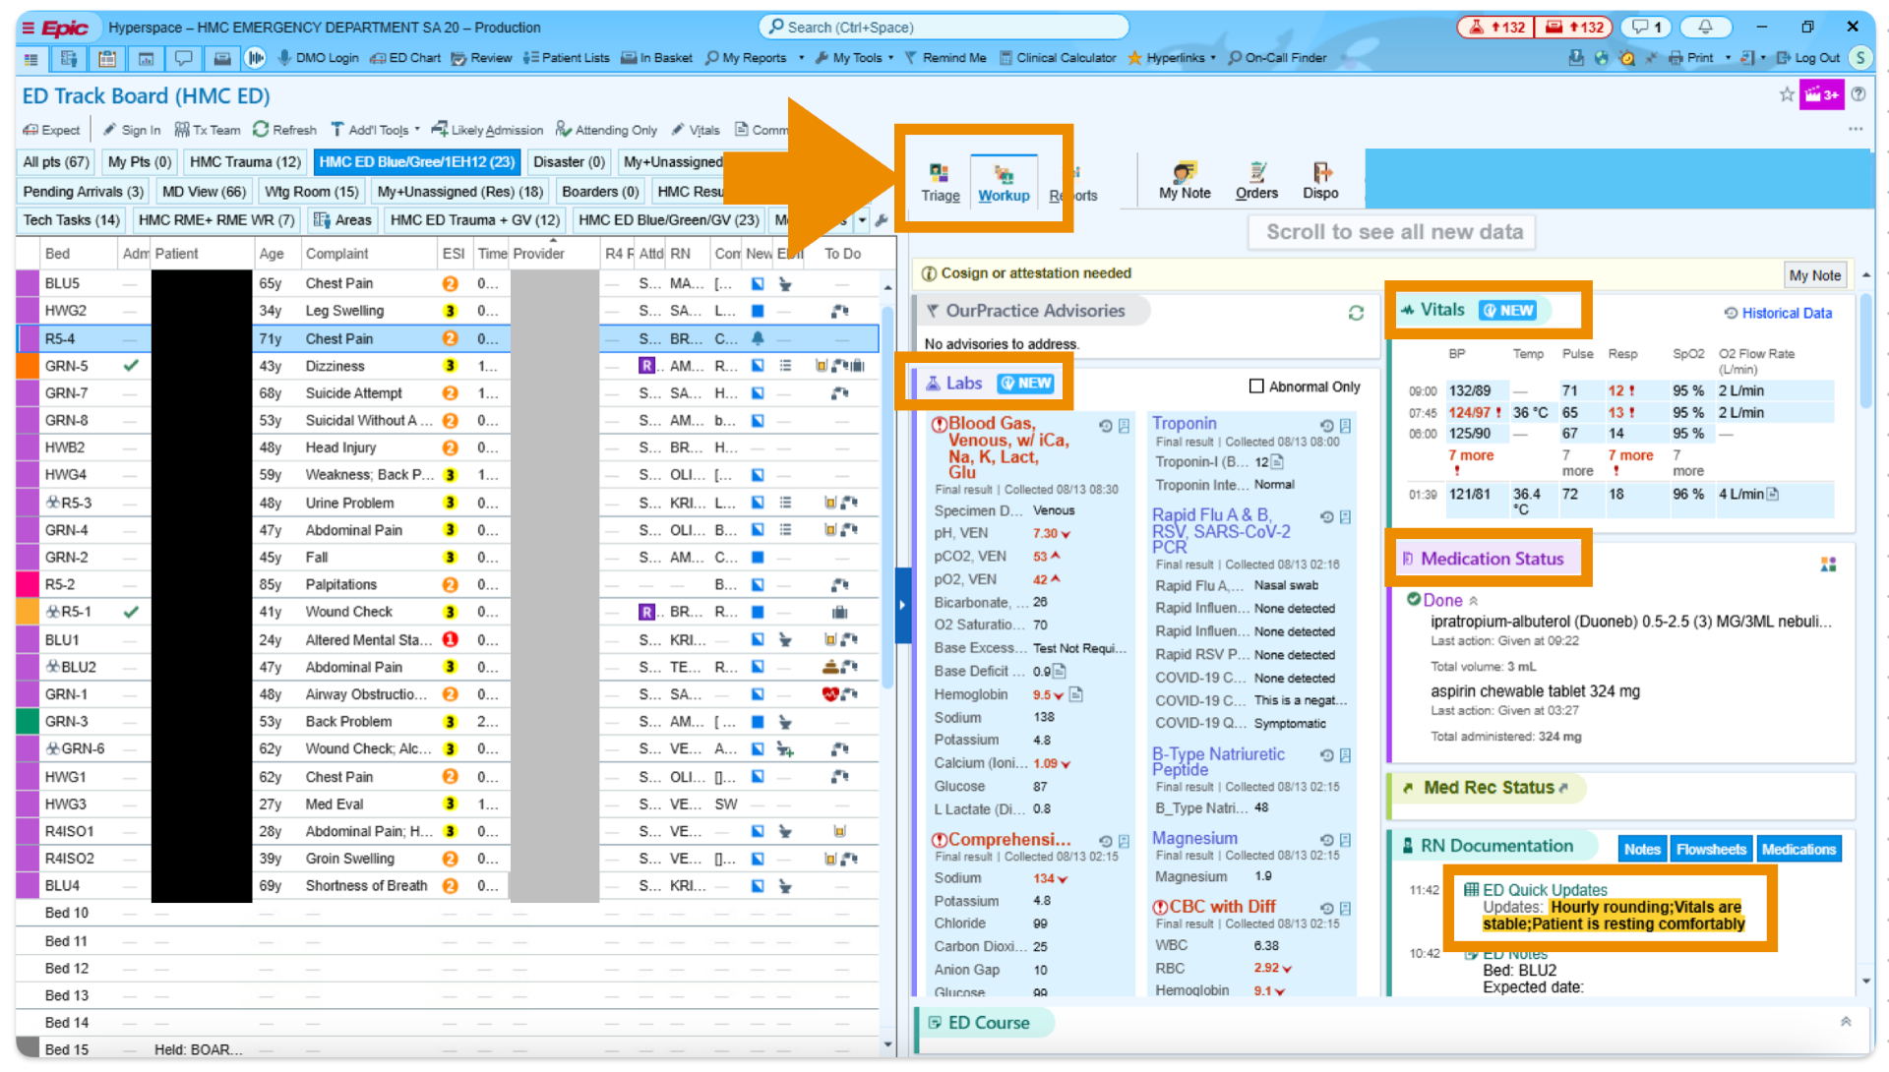
Task: Click the RN Documentation Notes button
Action: [x=1642, y=849]
